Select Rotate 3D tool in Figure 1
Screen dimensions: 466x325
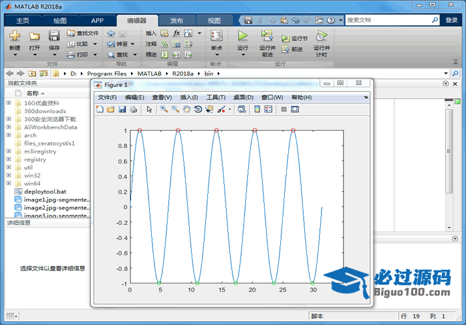point(198,109)
